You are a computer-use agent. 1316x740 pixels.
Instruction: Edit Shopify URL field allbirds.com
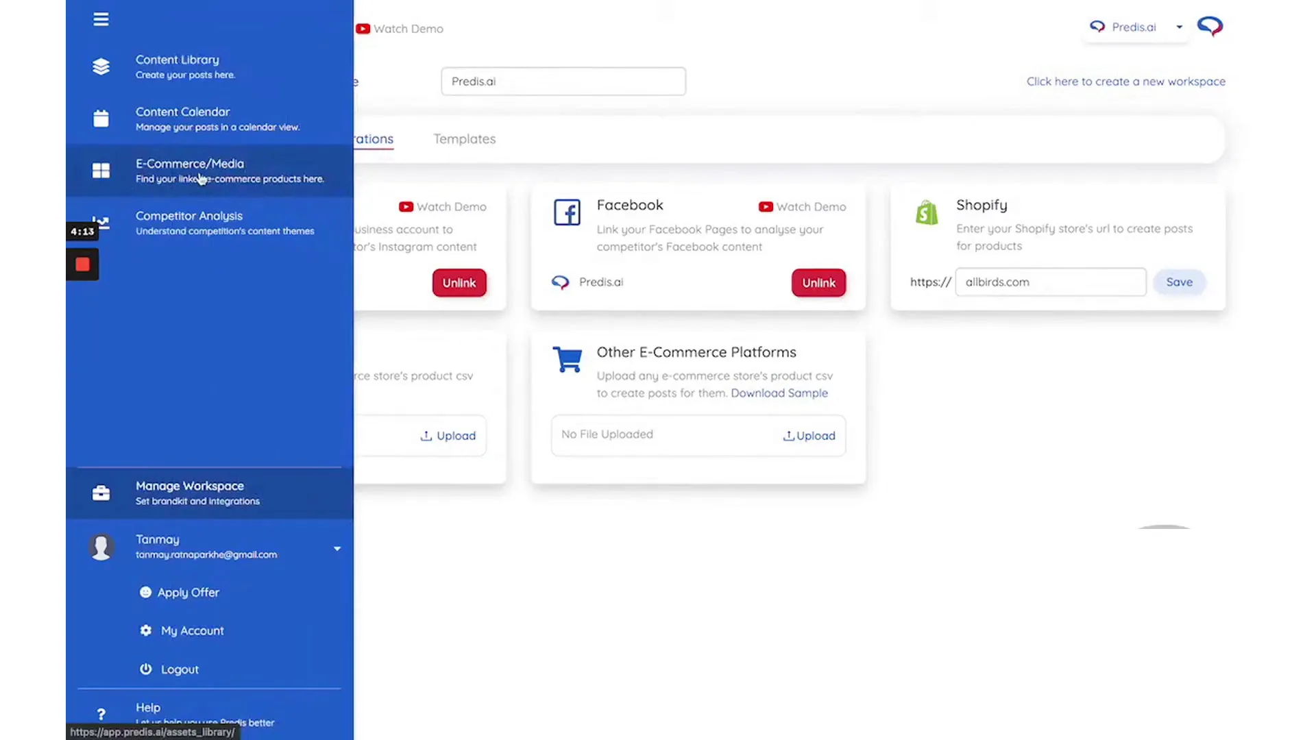coord(1051,282)
